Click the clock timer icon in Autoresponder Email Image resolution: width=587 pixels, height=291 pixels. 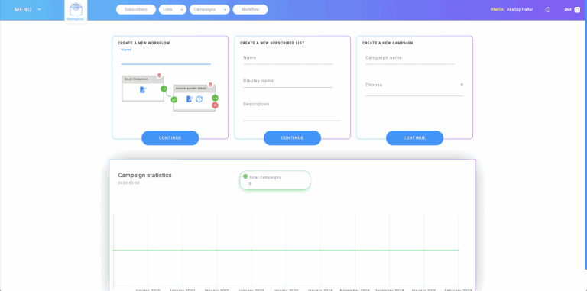(x=199, y=99)
